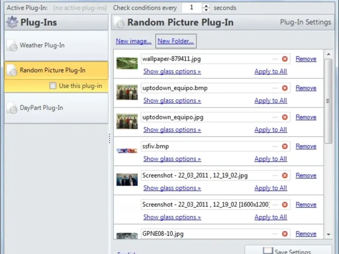Screen dimensions: 339x254
Task: Show glass options for uptodown_equipo.bmp
Action: pos(172,100)
